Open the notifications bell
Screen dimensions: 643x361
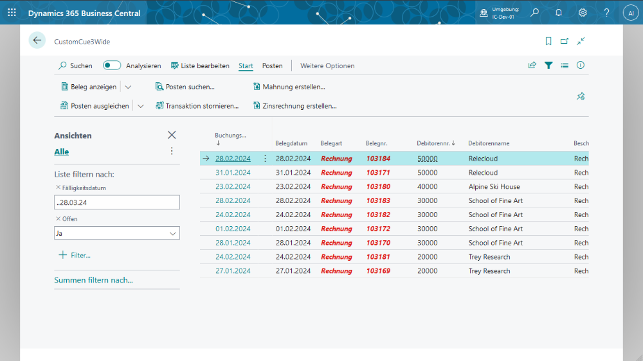(559, 13)
